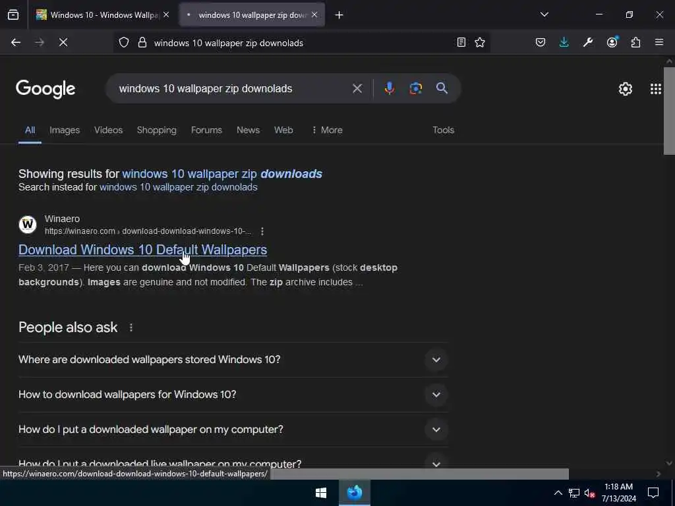Click corrected 'downloads' spelling suggestion link
The width and height of the screenshot is (675, 506).
[222, 174]
